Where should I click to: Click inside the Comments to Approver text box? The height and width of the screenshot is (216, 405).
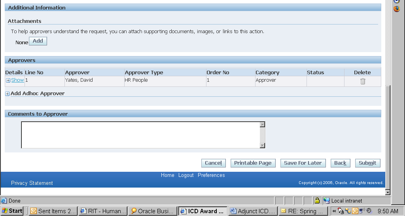point(140,135)
